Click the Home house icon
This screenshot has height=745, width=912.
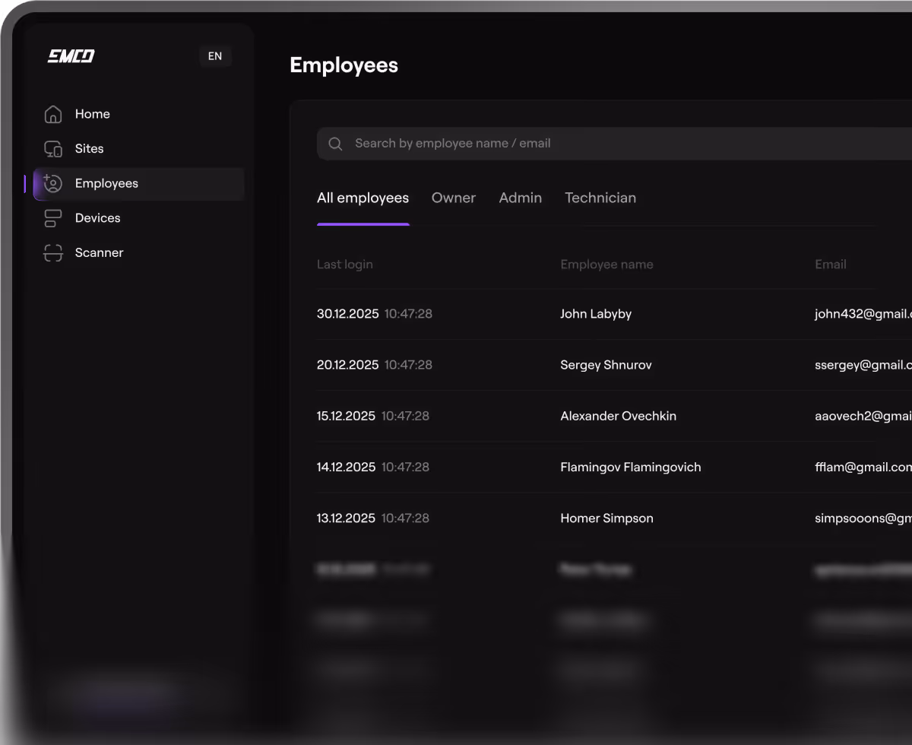(x=53, y=114)
